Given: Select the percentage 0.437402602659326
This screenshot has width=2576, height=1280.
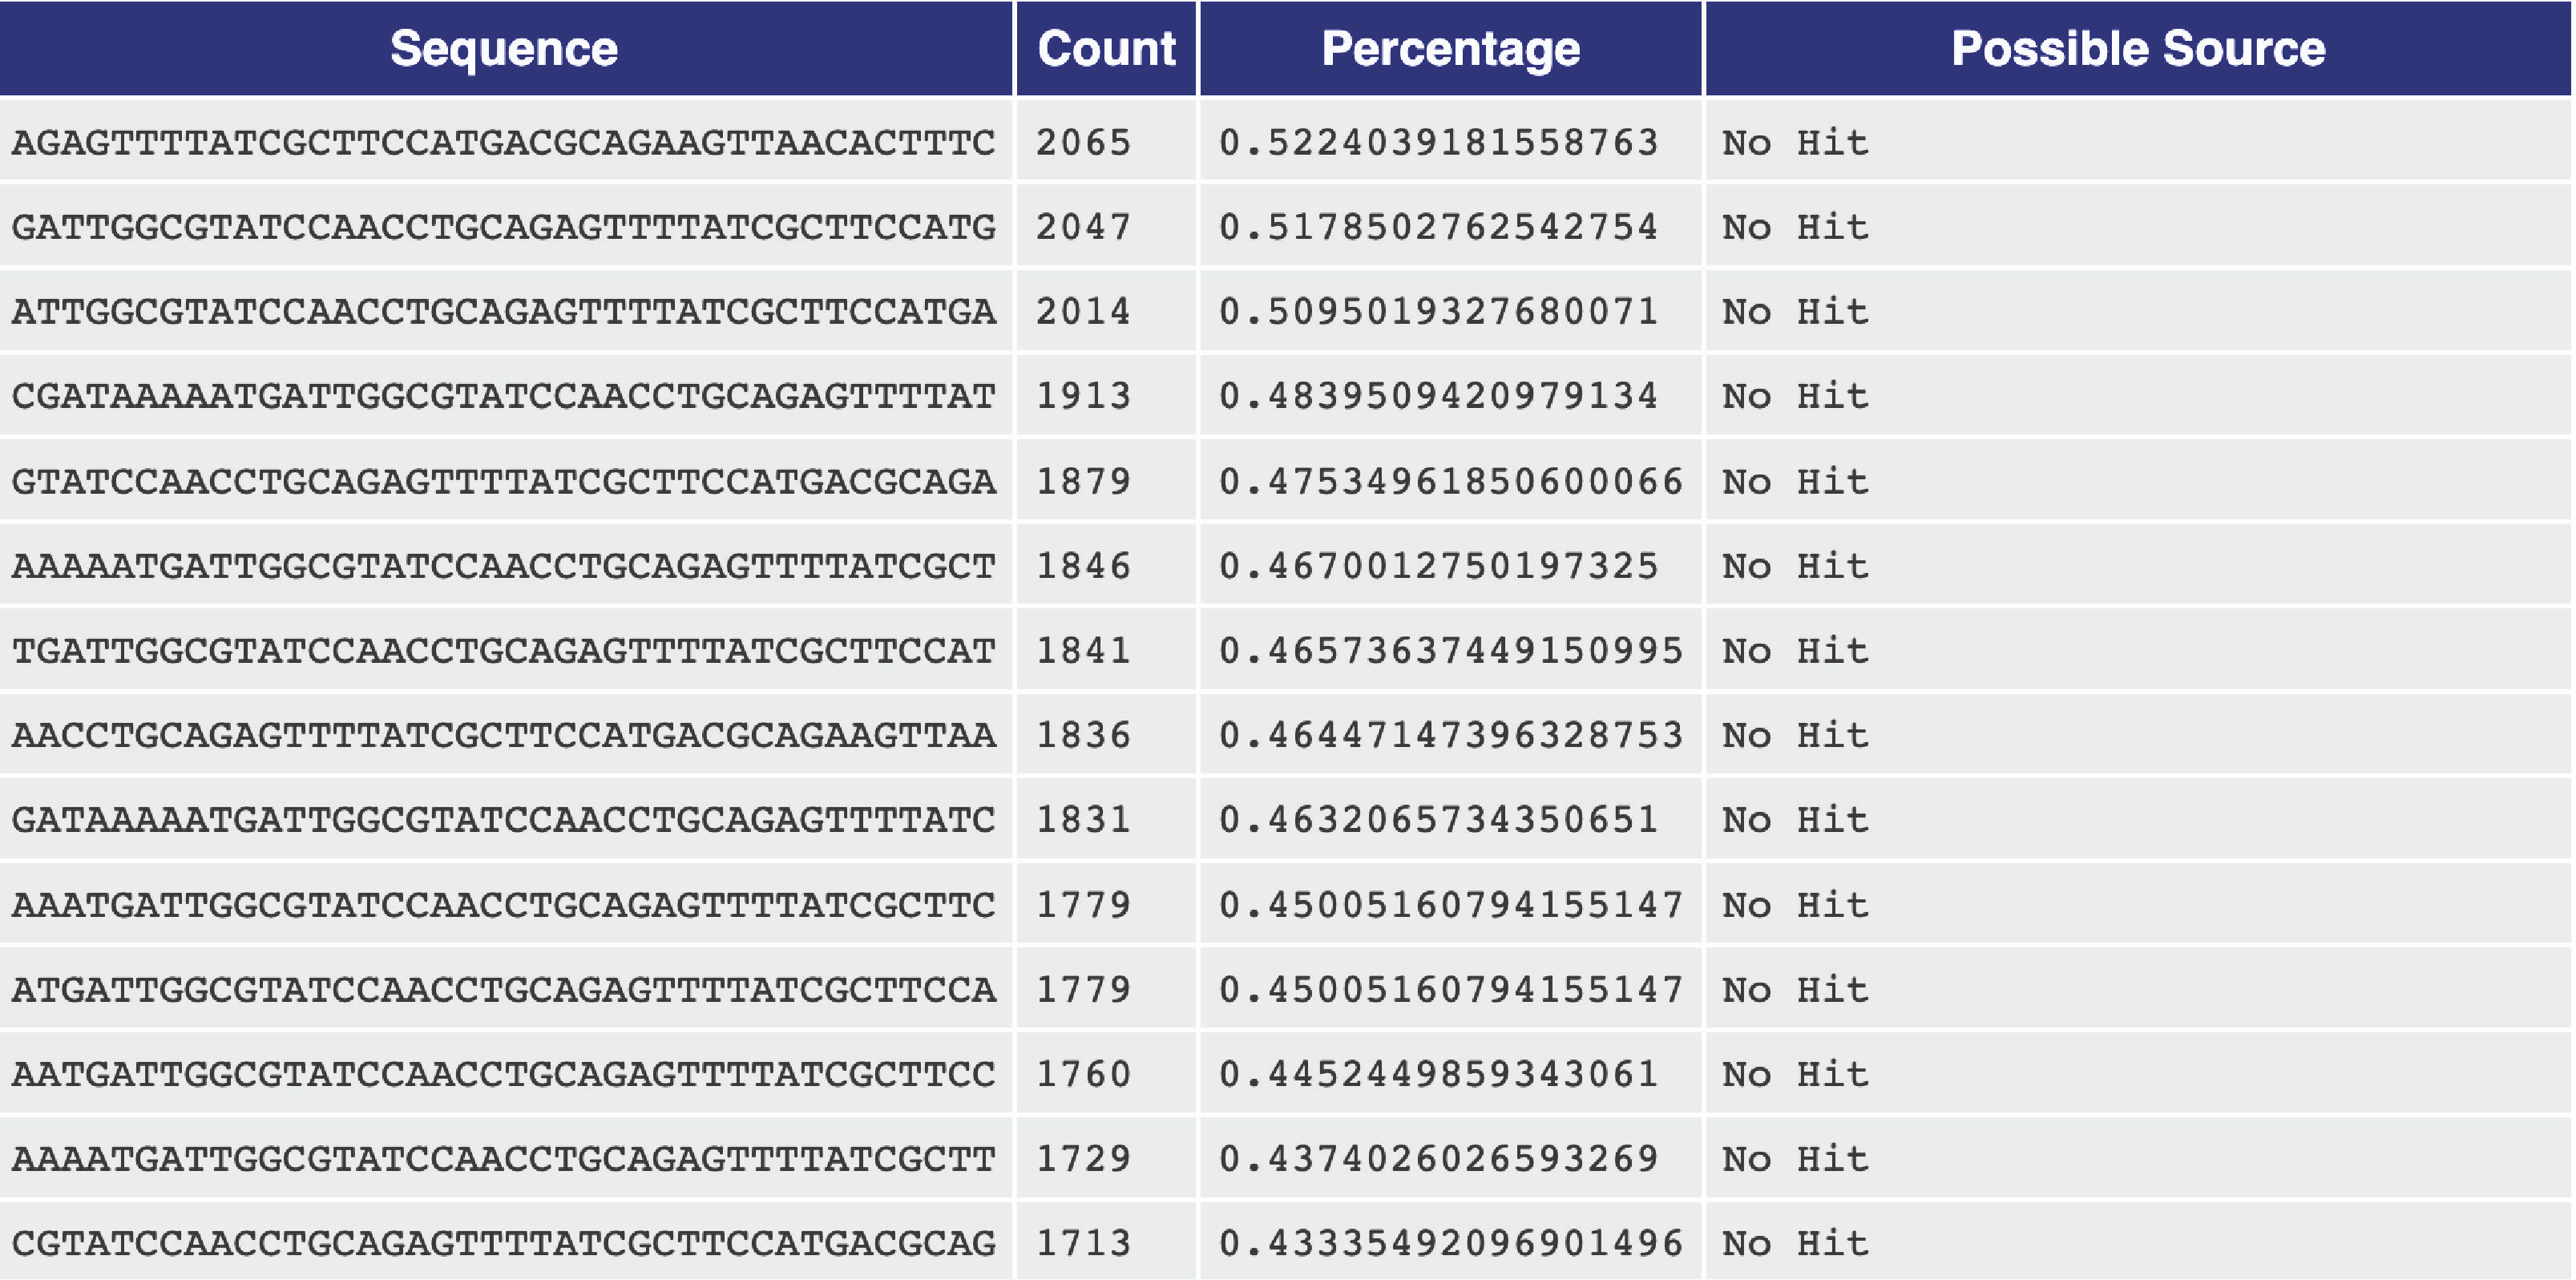Looking at the screenshot, I should [1438, 1159].
